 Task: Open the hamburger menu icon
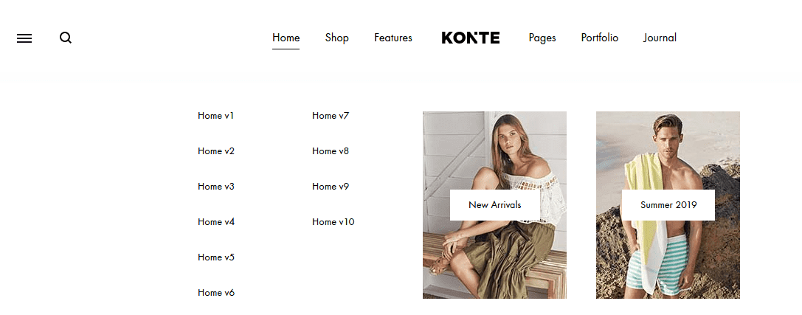24,38
